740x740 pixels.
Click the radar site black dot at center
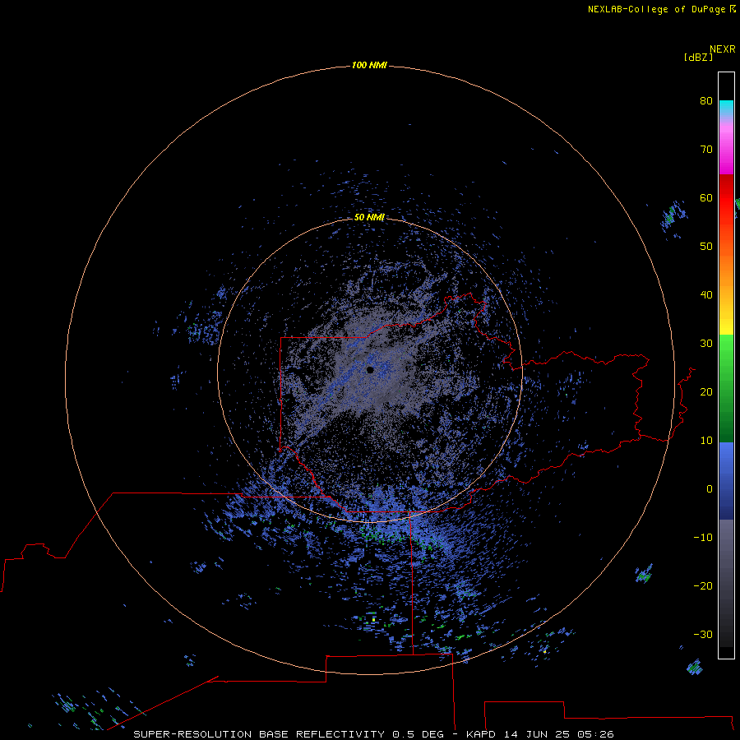[370, 370]
